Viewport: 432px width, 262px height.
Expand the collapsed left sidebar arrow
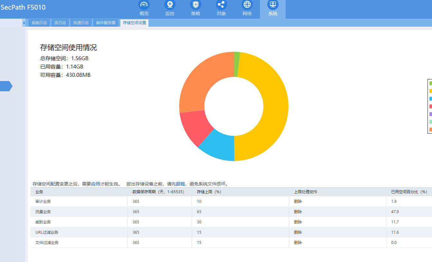pyautogui.click(x=6, y=86)
